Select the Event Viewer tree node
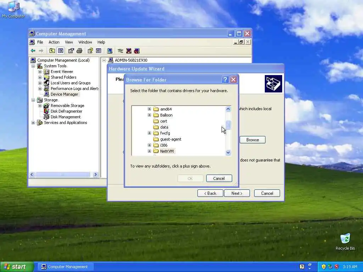Image resolution: width=363 pixels, height=272 pixels. (x=62, y=72)
